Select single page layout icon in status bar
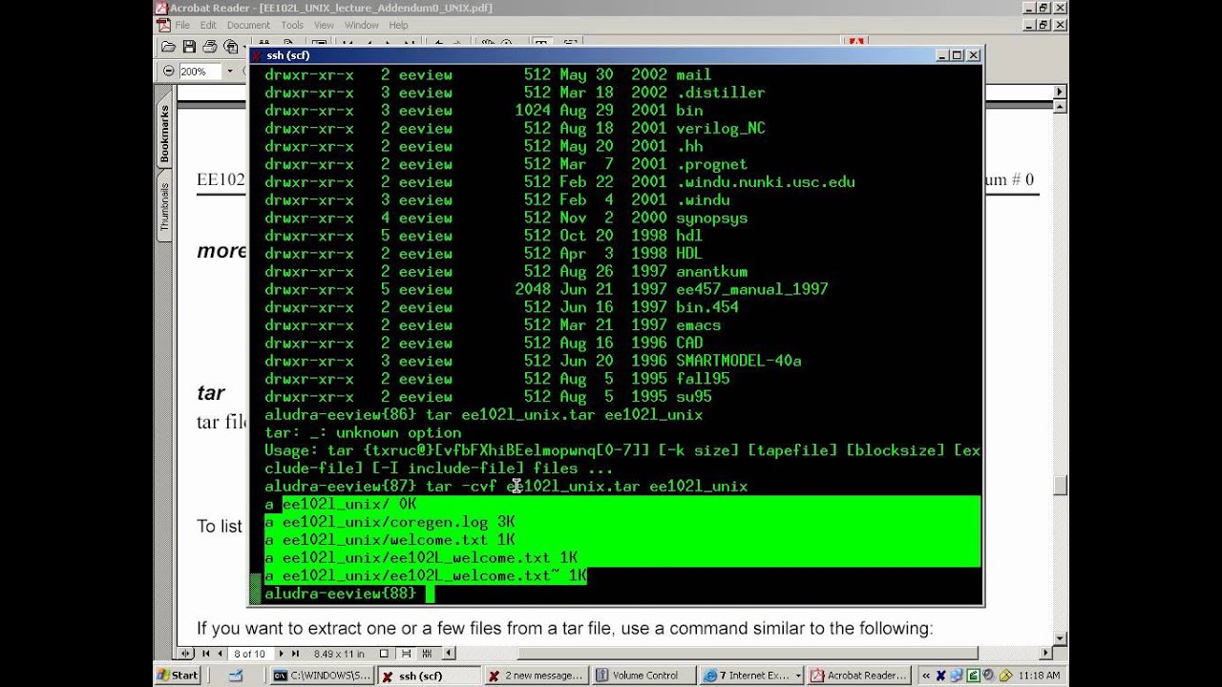This screenshot has height=687, width=1222. [x=384, y=654]
